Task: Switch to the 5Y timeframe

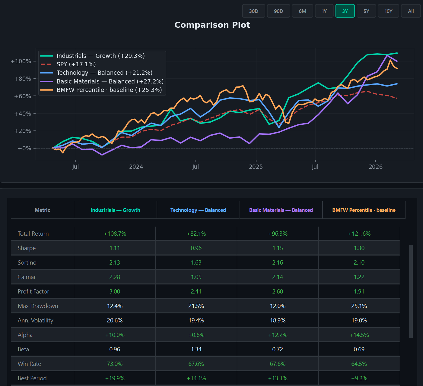Action: (x=366, y=11)
